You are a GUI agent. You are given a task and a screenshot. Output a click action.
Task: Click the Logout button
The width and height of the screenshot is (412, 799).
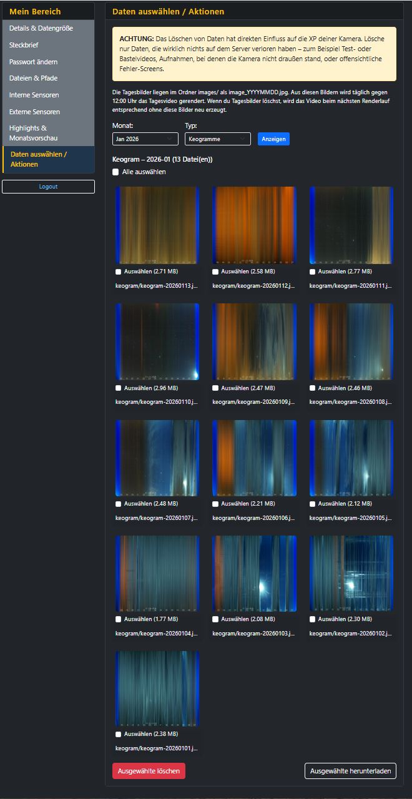pos(48,187)
